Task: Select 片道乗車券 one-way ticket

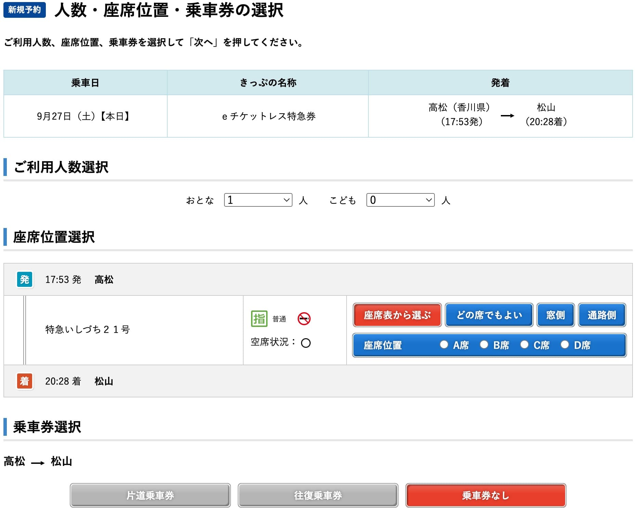Action: pyautogui.click(x=150, y=495)
